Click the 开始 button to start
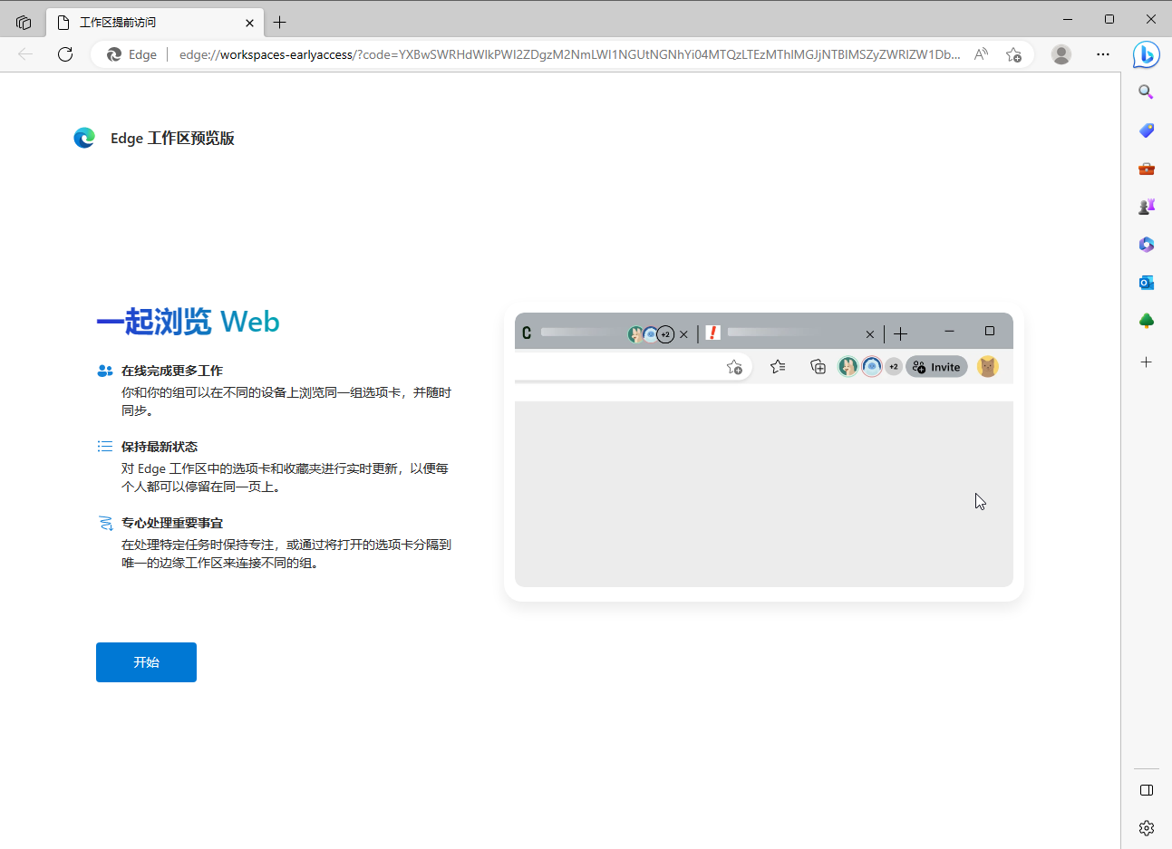The height and width of the screenshot is (849, 1172). coord(146,662)
